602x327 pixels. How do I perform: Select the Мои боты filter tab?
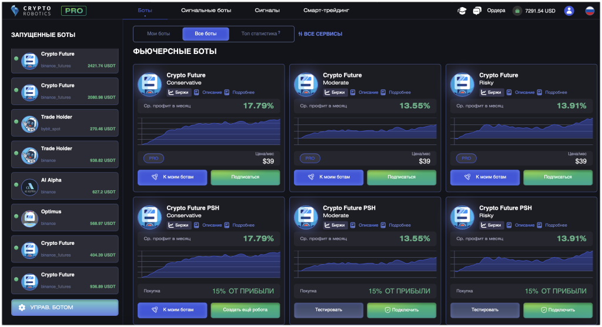point(158,33)
